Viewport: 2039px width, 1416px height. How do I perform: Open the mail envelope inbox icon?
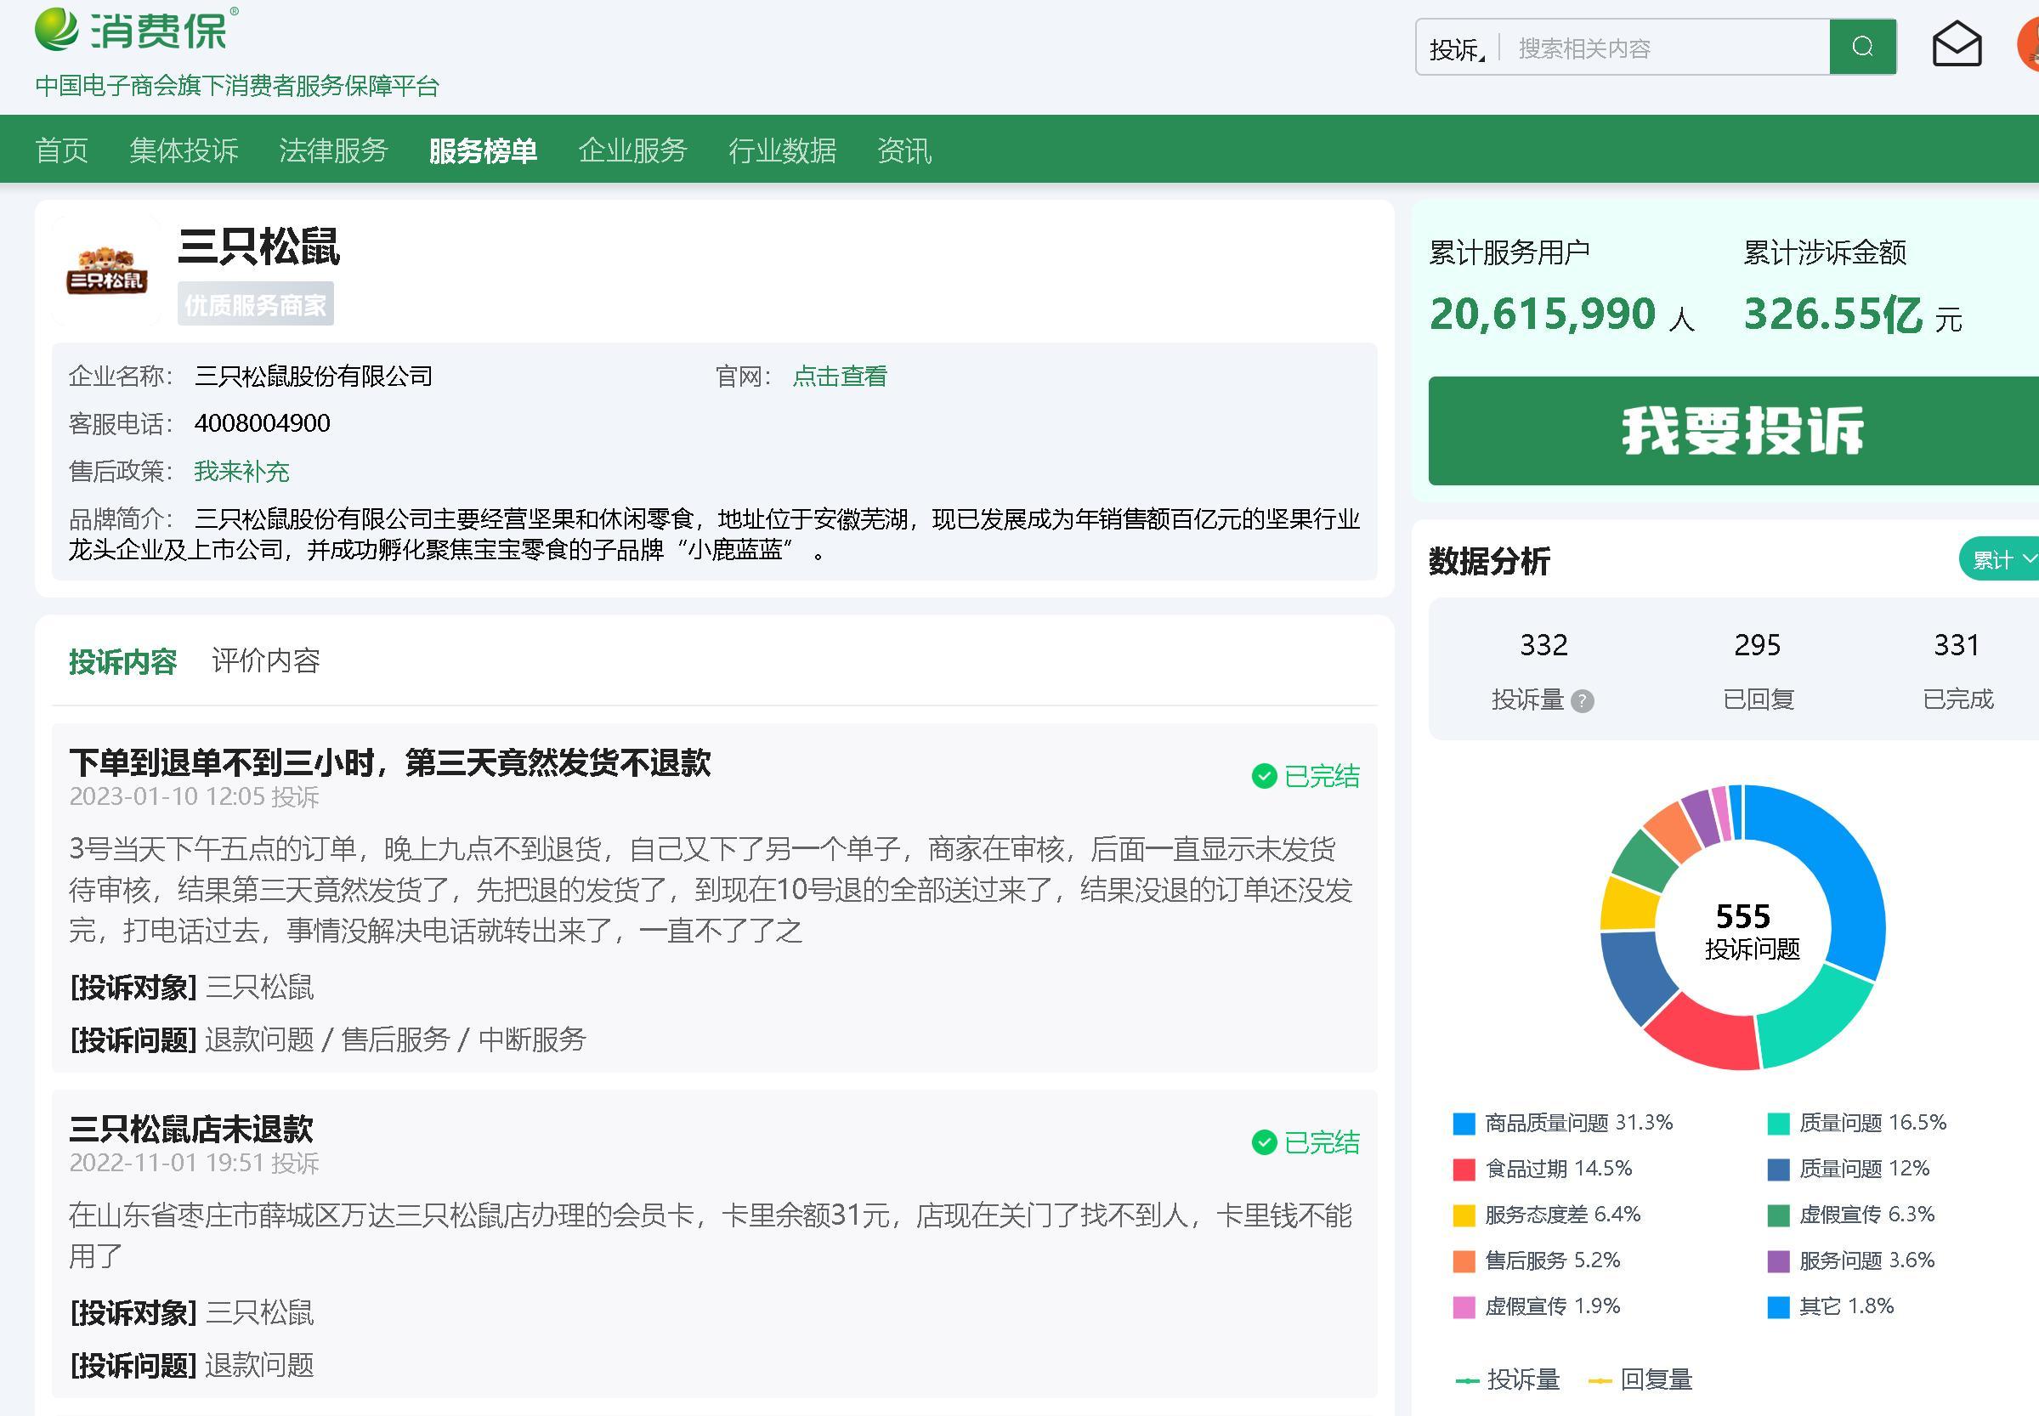1956,45
